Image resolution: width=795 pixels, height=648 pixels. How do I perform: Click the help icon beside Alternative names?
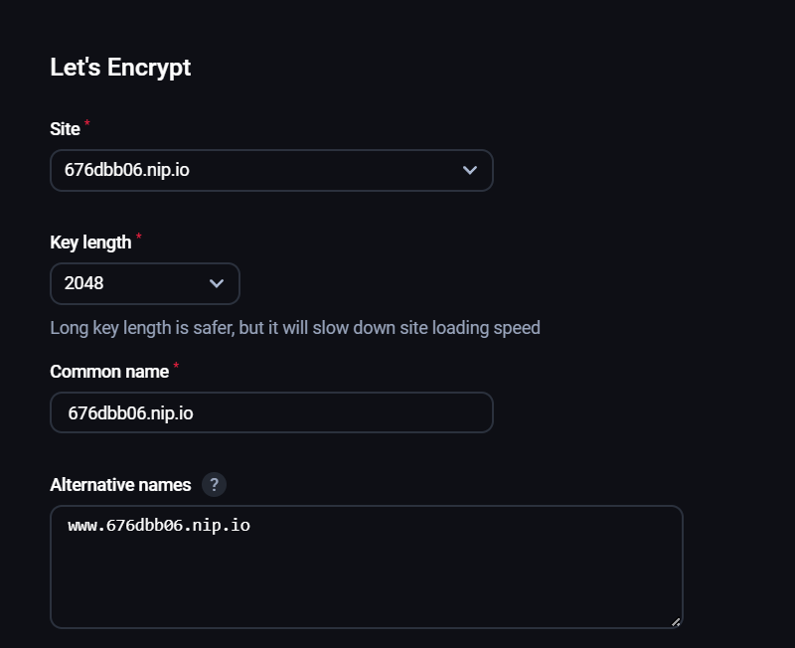pos(214,485)
